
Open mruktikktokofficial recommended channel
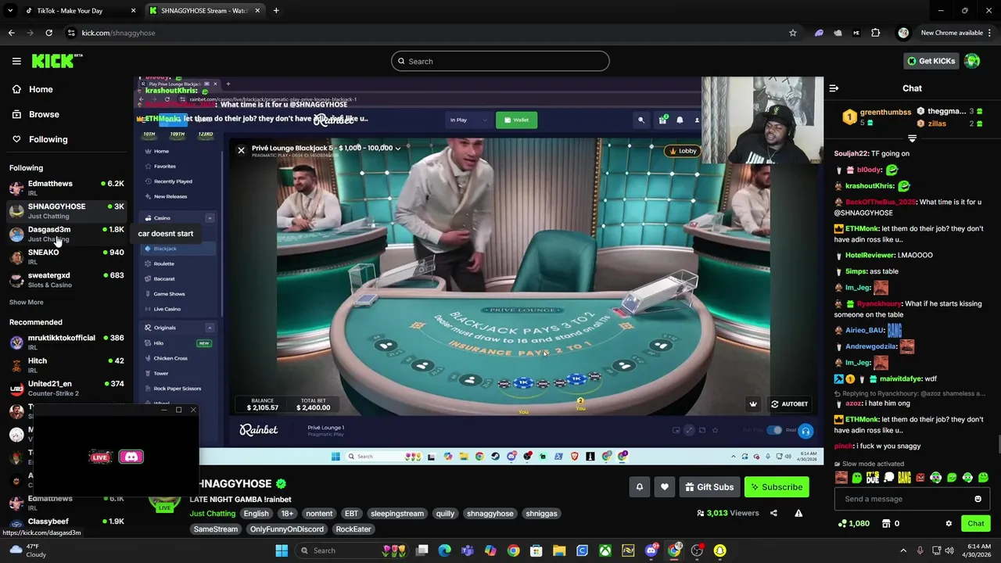(x=66, y=342)
